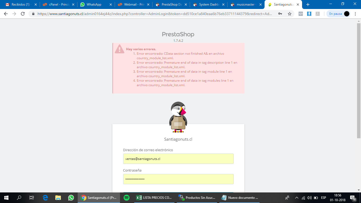Open the code brackets extension

[300, 14]
